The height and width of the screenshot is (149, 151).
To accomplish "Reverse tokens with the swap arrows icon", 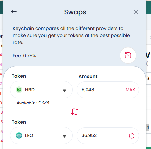I will (x=75, y=112).
